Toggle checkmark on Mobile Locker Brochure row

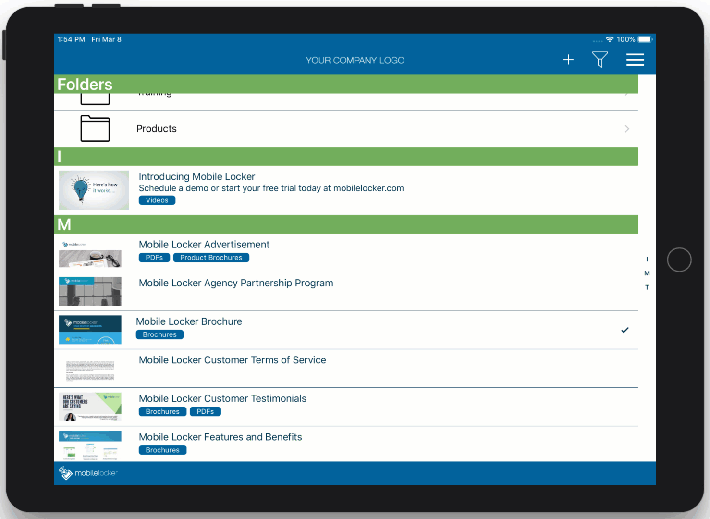click(625, 330)
